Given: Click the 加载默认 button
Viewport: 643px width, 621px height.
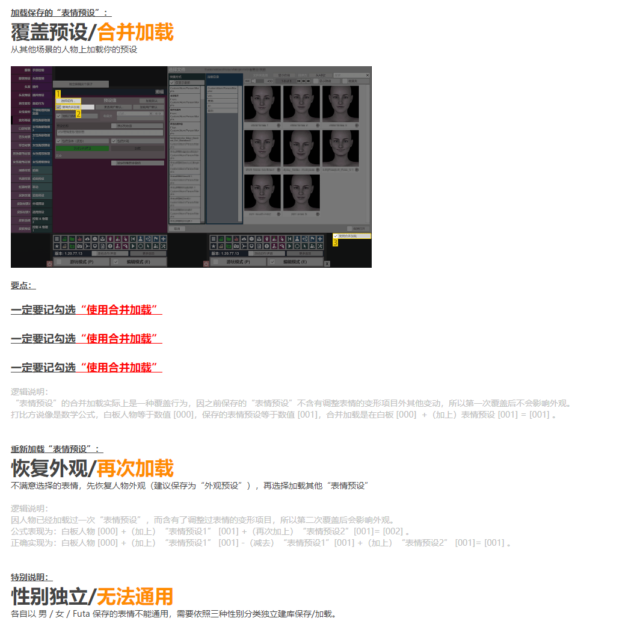Looking at the screenshot, I should pyautogui.click(x=152, y=101).
